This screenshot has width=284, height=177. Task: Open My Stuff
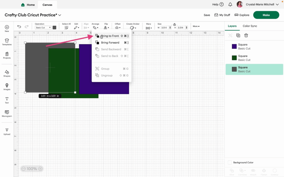coord(222,15)
